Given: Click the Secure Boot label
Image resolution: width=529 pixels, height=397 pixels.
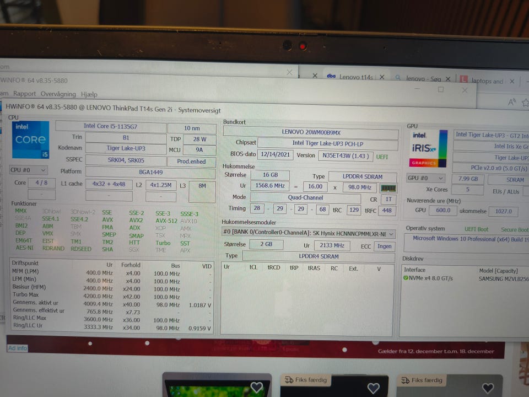Looking at the screenshot, I should tap(515, 229).
